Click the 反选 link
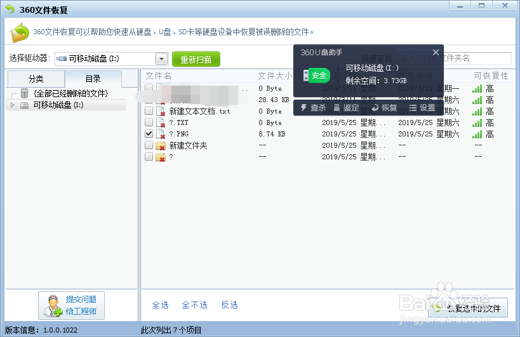This screenshot has height=337, width=520. coord(229,305)
